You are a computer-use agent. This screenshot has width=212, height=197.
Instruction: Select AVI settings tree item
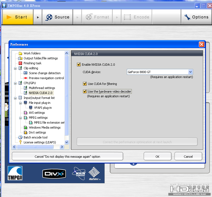tap(37, 113)
